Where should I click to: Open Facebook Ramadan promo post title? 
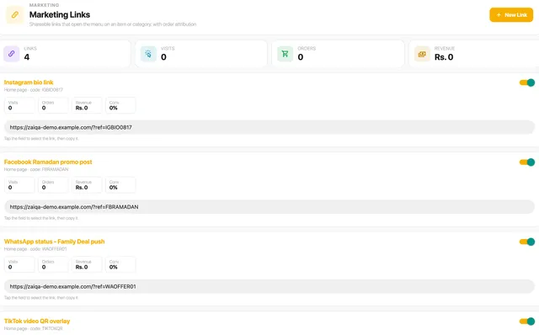pos(48,162)
